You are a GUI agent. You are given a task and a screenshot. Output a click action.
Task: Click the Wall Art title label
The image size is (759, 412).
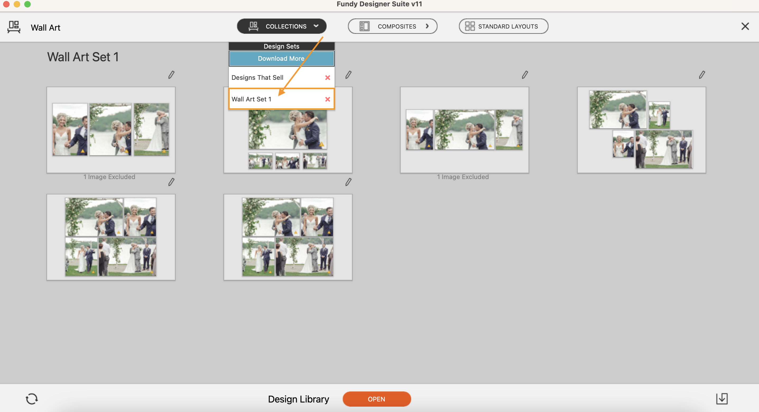45,27
